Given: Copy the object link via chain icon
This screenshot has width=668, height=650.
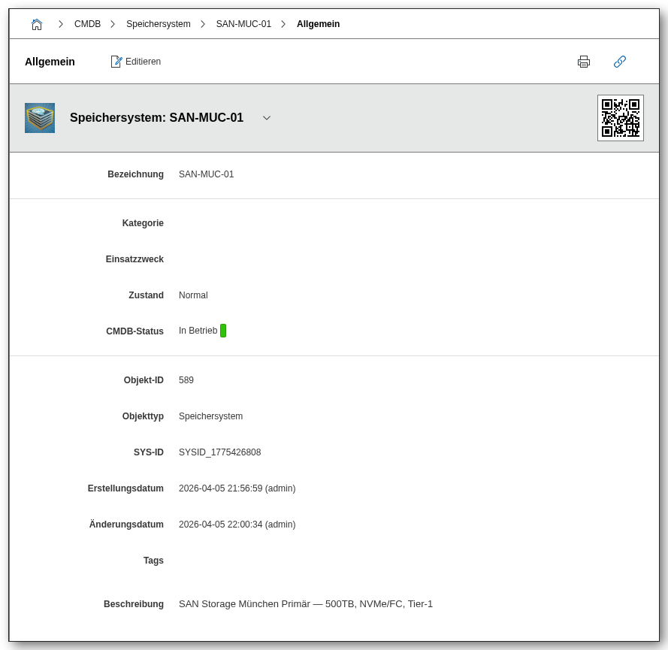Looking at the screenshot, I should 620,62.
